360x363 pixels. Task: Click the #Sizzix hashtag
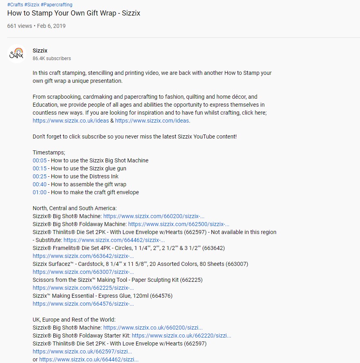[x=32, y=5]
